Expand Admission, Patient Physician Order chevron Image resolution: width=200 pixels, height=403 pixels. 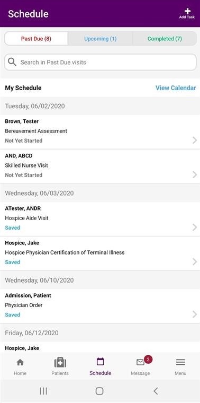tap(195, 314)
